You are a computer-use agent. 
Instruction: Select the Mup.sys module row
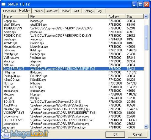73,94
